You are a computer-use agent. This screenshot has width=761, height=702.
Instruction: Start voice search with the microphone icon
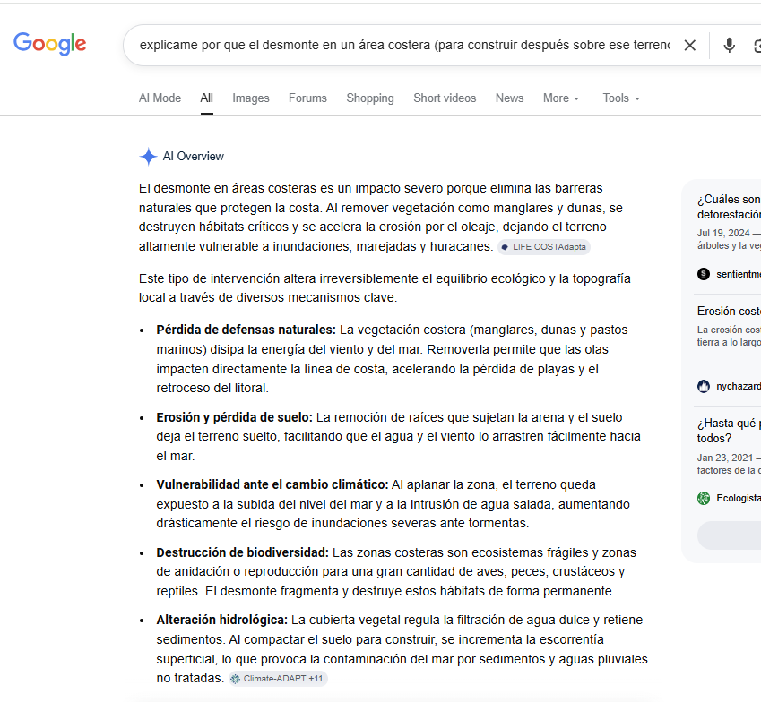tap(729, 45)
